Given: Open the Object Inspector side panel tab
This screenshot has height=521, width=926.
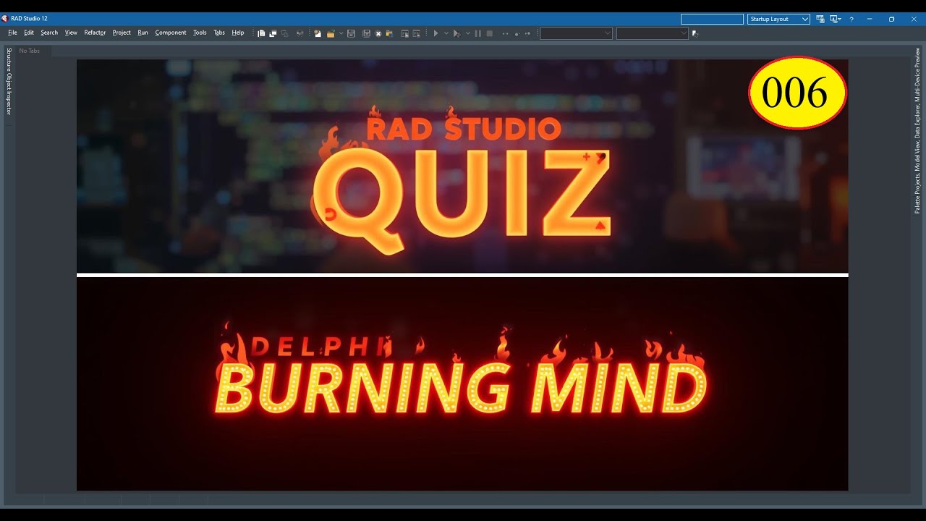Looking at the screenshot, I should [x=9, y=93].
